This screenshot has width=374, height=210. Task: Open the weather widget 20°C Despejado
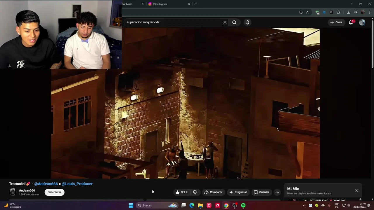pyautogui.click(x=12, y=205)
